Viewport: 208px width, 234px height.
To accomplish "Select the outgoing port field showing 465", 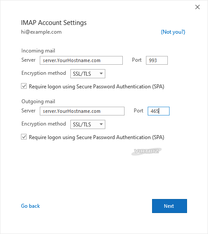I will (159, 111).
